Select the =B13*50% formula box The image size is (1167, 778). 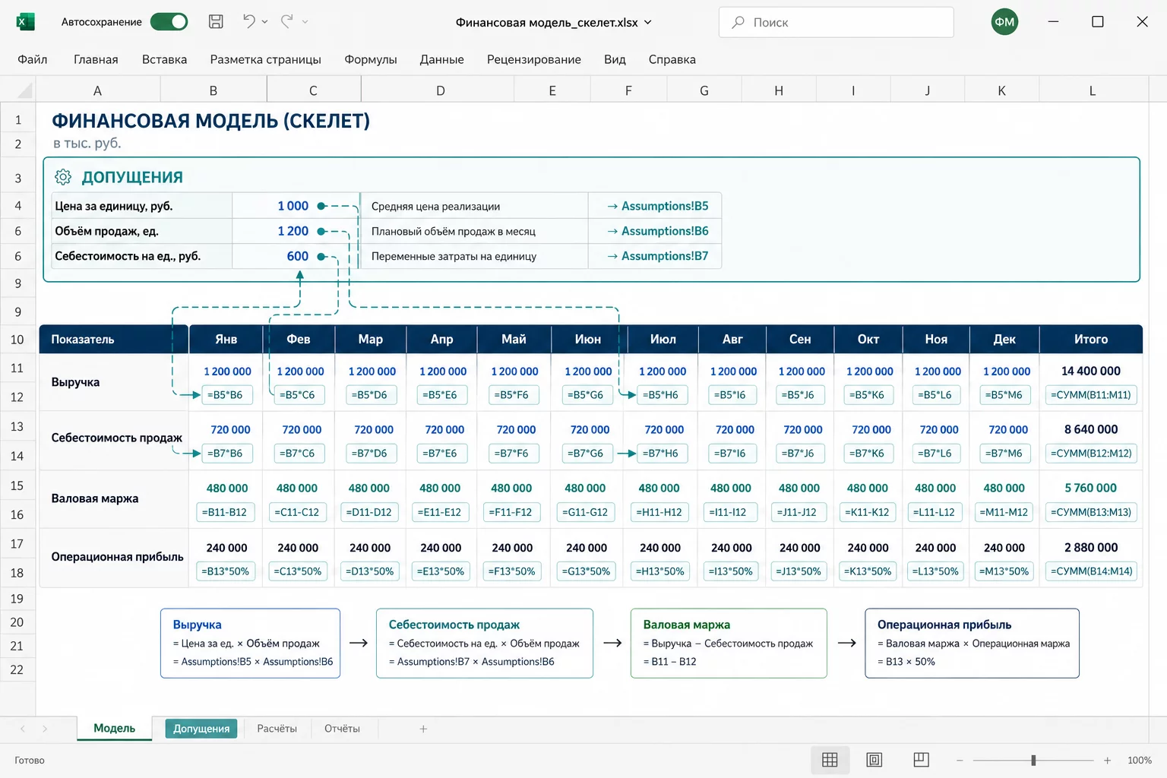[226, 571]
